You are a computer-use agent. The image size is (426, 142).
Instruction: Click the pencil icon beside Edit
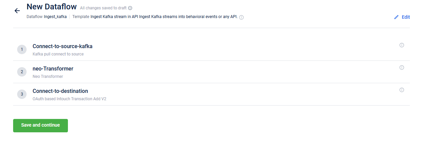(x=396, y=17)
